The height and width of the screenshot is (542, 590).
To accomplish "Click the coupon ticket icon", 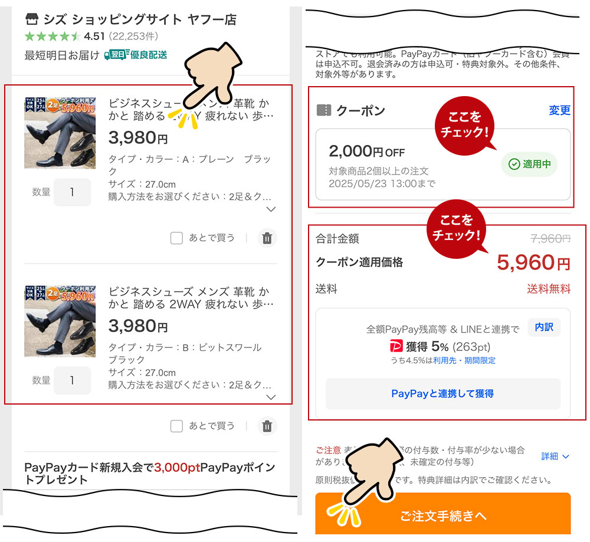I will click(323, 110).
